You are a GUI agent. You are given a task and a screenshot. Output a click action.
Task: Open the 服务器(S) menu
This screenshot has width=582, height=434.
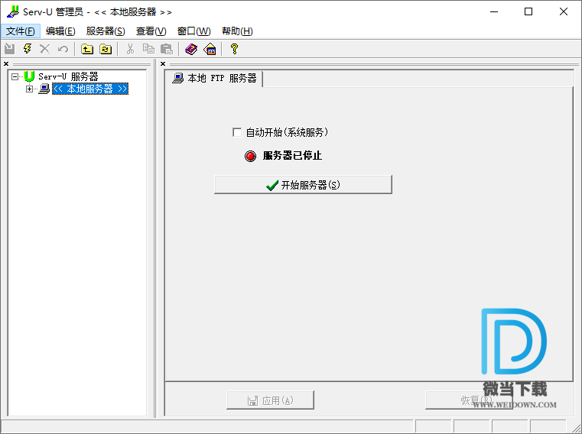point(106,31)
